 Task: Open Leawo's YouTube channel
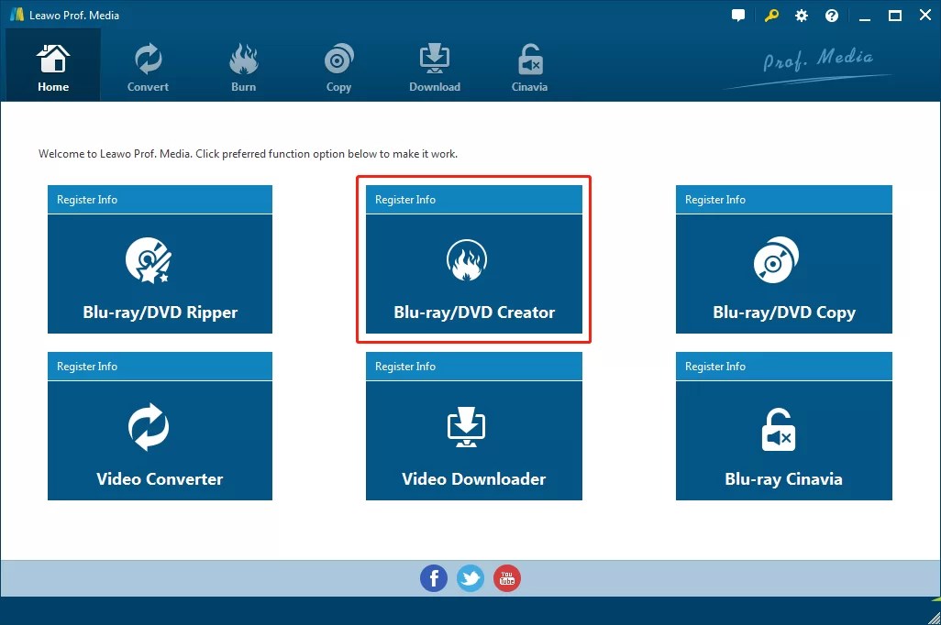tap(507, 578)
